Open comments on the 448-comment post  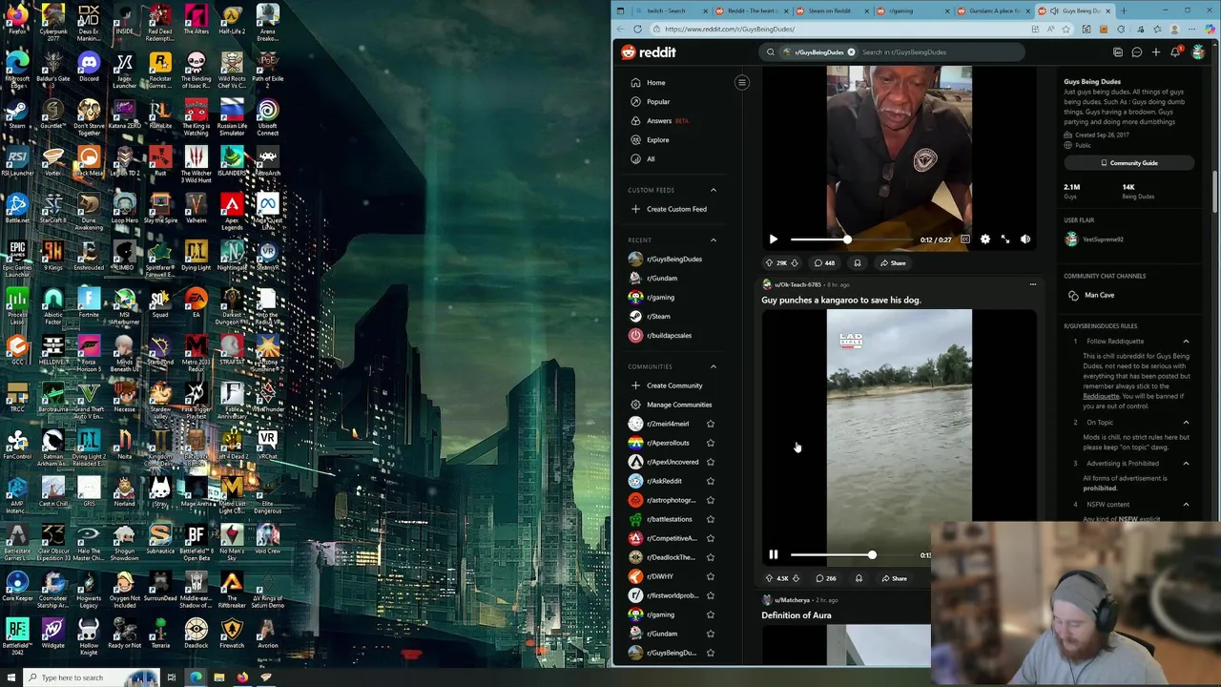pyautogui.click(x=824, y=263)
